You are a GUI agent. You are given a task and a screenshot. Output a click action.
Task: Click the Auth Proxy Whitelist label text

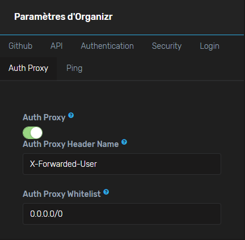click(x=62, y=194)
